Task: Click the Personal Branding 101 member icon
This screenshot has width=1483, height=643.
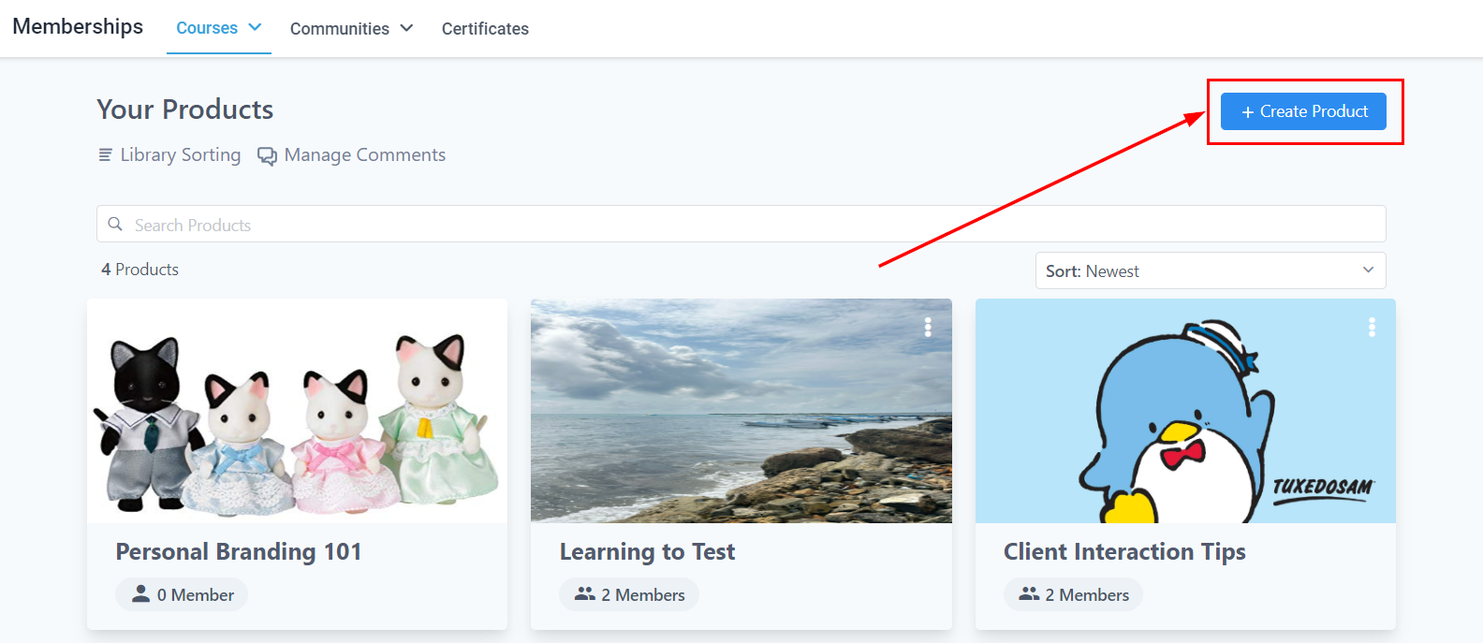Action: pos(140,594)
